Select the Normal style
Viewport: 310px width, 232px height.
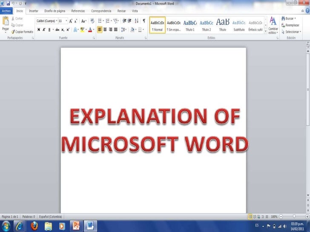[x=158, y=25]
